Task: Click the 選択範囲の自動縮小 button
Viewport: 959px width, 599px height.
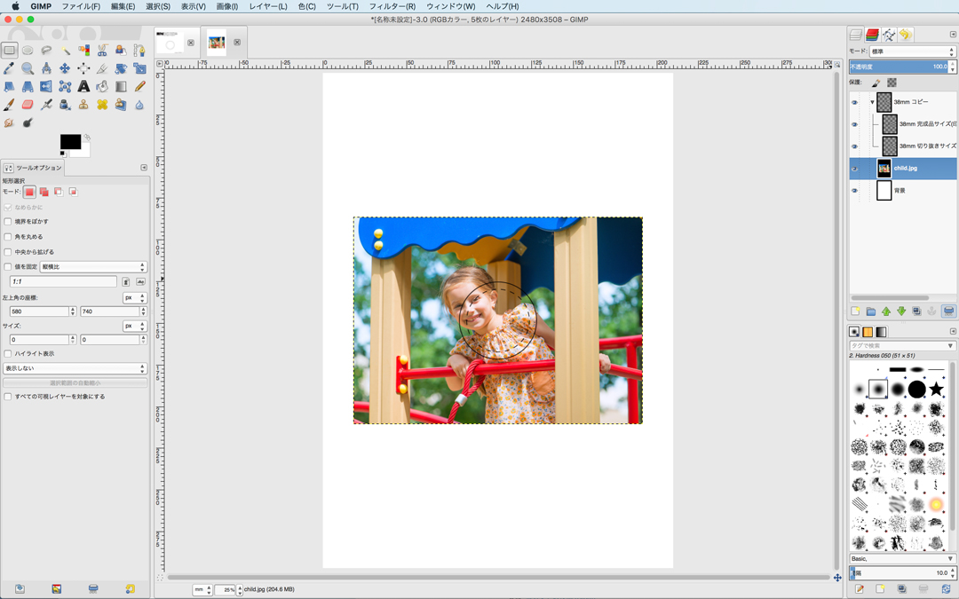Action: 75,383
